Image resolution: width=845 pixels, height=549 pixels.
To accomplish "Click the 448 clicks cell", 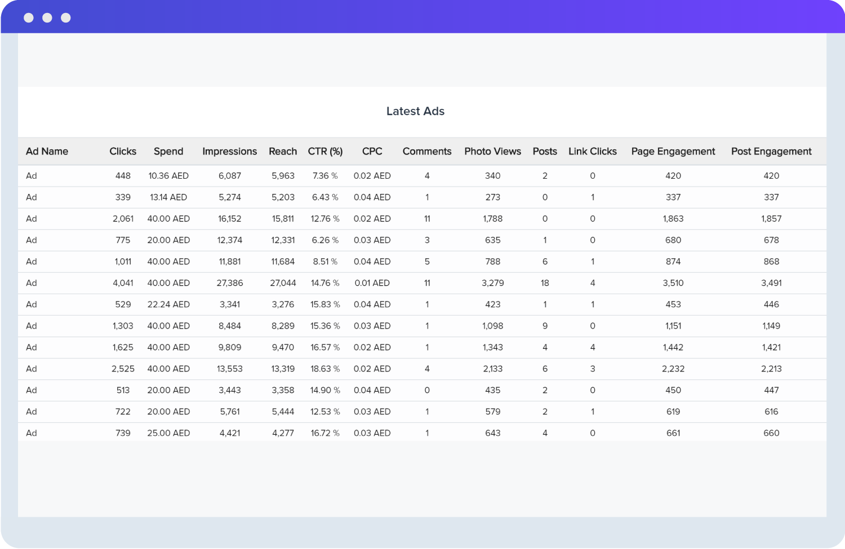I will pyautogui.click(x=123, y=176).
